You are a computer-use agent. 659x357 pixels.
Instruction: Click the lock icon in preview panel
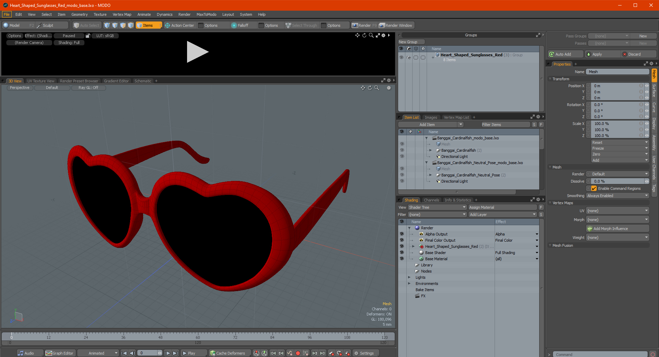88,36
